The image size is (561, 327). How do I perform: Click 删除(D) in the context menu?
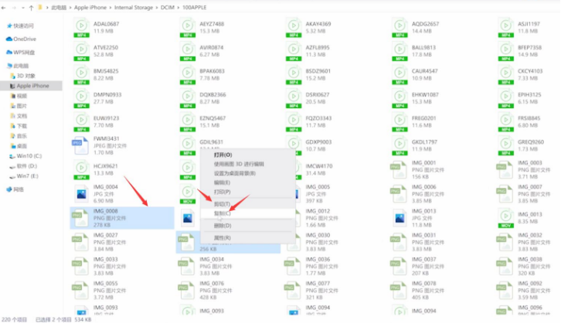(223, 226)
